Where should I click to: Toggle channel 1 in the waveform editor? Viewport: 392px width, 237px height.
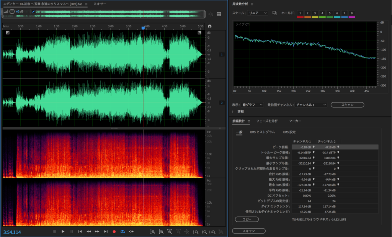click(x=222, y=54)
